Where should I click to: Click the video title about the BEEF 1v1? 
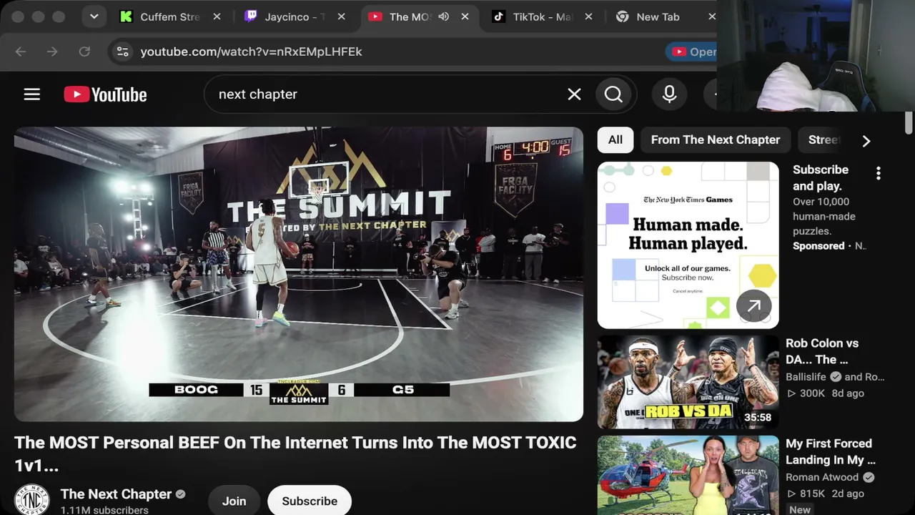pos(295,454)
